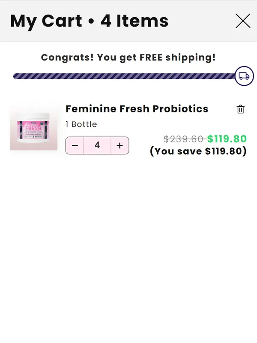Decrease quantity with the minus button
This screenshot has height=343, width=257.
coord(75,146)
